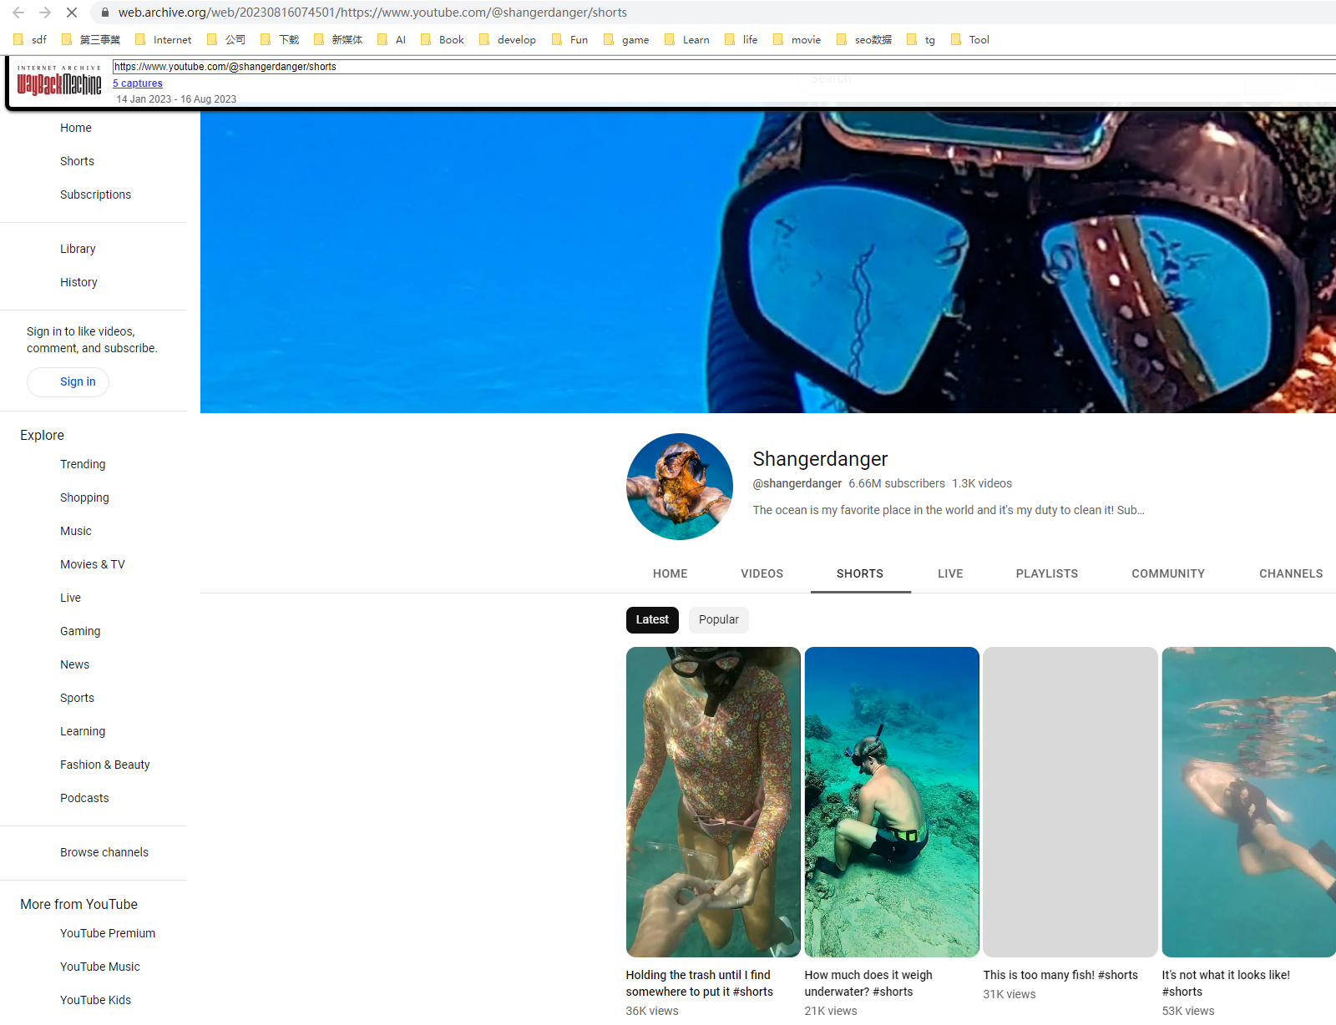This screenshot has width=1336, height=1025.
Task: Open the short about weighing underwater
Action: pos(891,801)
